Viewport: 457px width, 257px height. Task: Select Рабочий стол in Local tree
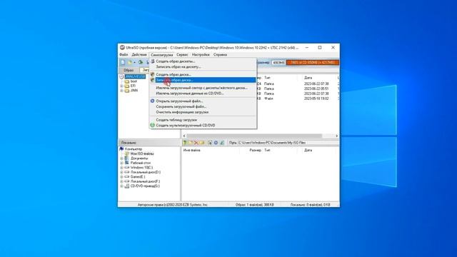pos(141,163)
